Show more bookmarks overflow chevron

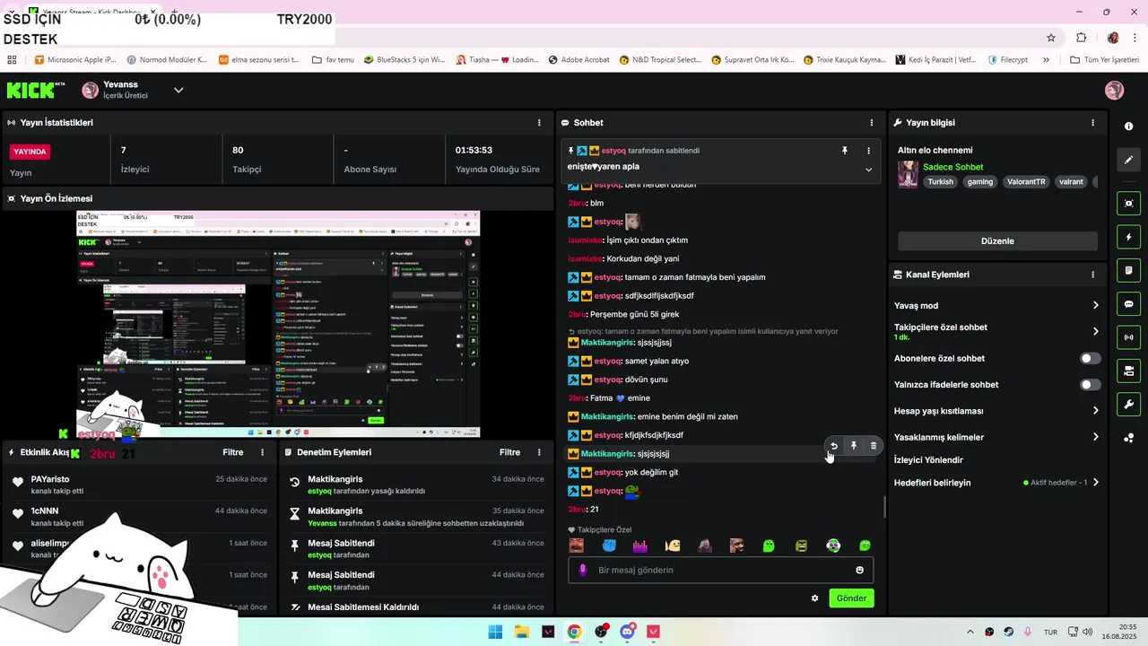(1046, 60)
